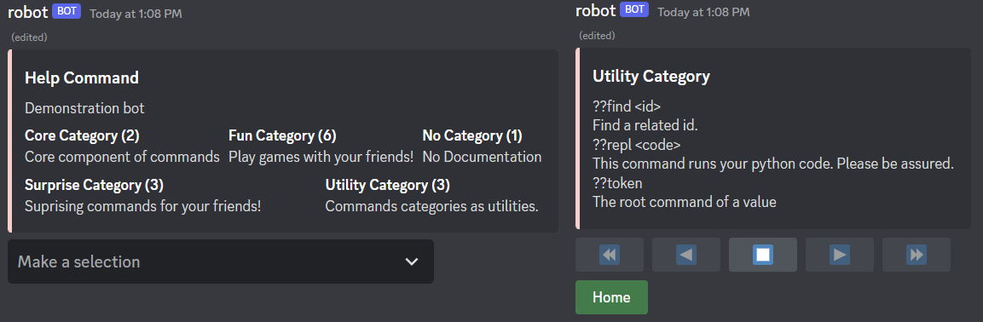Click the Help Command embed title
The width and height of the screenshot is (983, 322).
click(x=82, y=78)
